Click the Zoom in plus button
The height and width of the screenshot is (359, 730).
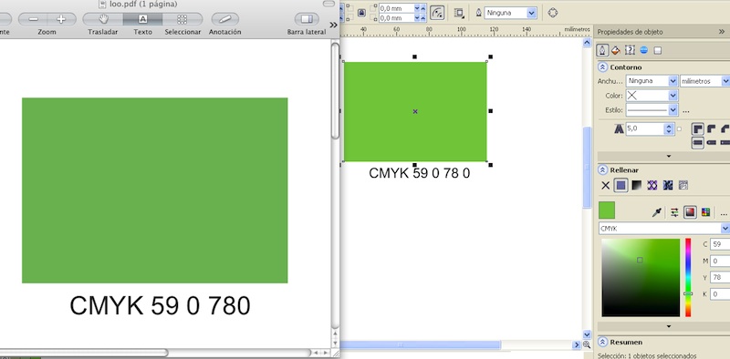(60, 19)
